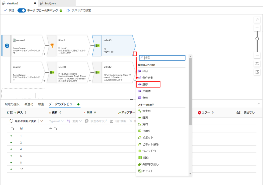
Task: Choose 共用体 union transformation
Action: pyautogui.click(x=144, y=91)
